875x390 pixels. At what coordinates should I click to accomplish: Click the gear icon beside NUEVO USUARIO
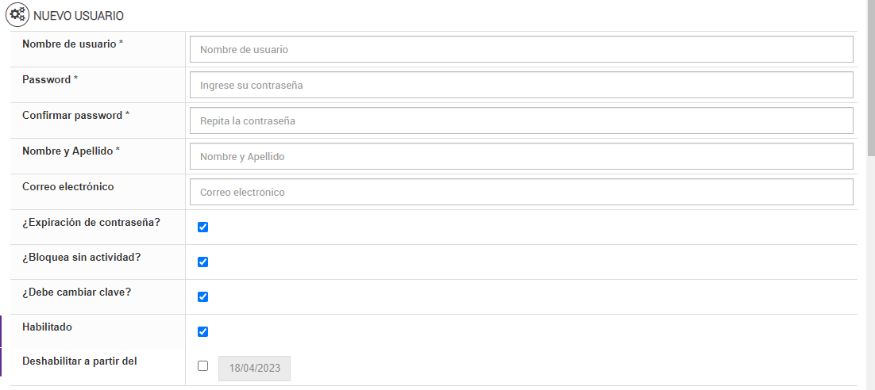coord(17,15)
